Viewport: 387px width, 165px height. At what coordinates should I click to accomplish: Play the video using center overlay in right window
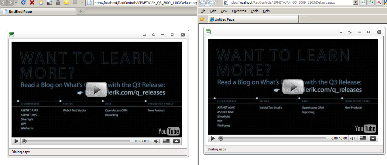293,87
